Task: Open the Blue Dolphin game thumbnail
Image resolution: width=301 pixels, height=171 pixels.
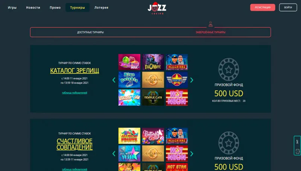Action: pyautogui.click(x=129, y=80)
